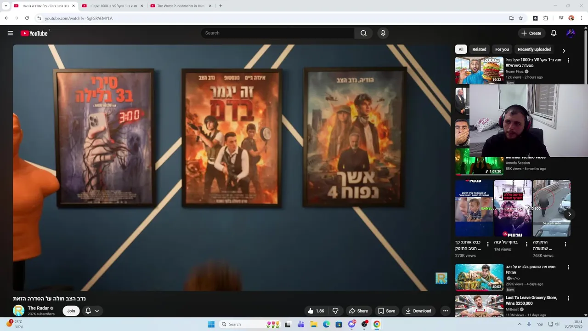588x331 pixels.
Task: Open the Discord taskbar icon
Action: point(352,324)
